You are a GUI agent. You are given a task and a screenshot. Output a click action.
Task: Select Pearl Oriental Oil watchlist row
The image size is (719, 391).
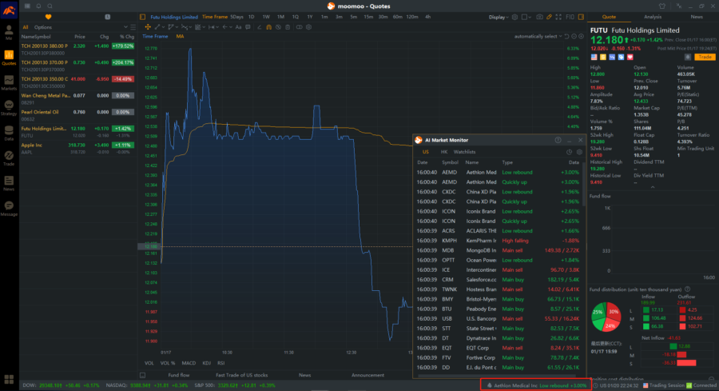77,115
